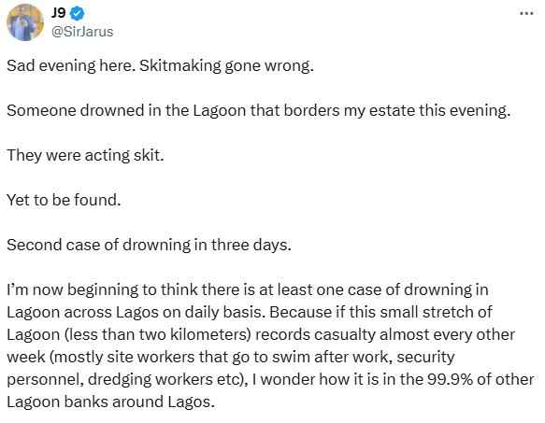Click the 'Lagoon across Lagos on daily basis' text

coord(136,312)
